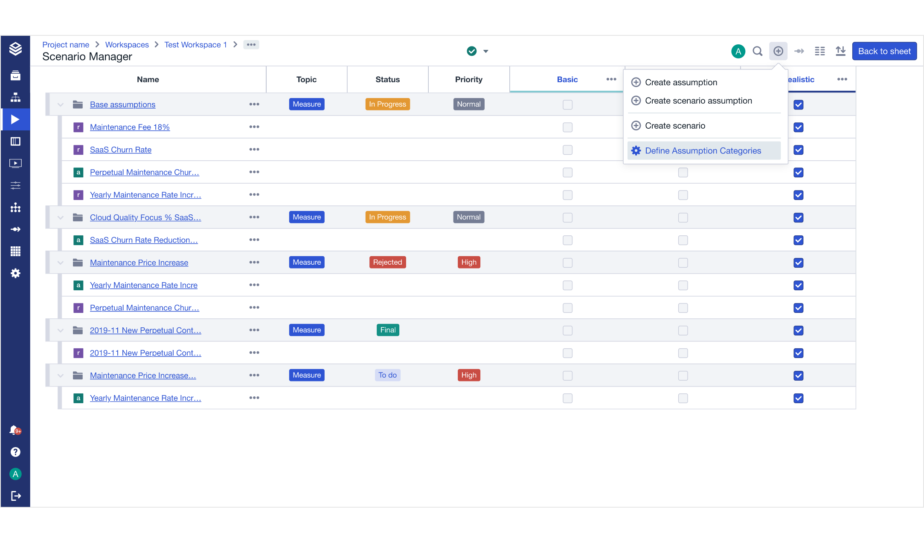
Task: Open the SaaS Churn Rate link
Action: [121, 150]
